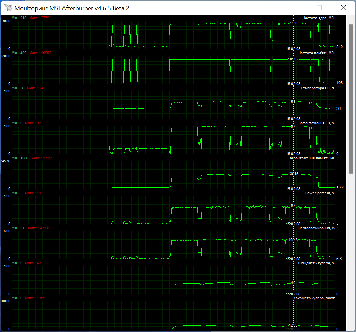Click the 'Мін : 210' core clock value
The image size is (356, 332).
[19, 18]
